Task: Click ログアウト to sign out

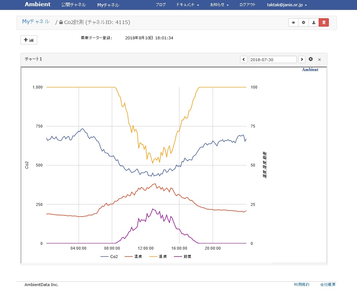Action: (247, 4)
